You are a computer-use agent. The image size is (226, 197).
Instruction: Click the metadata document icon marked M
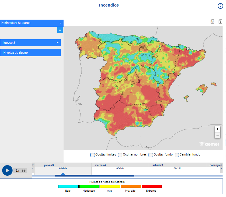click(x=212, y=22)
